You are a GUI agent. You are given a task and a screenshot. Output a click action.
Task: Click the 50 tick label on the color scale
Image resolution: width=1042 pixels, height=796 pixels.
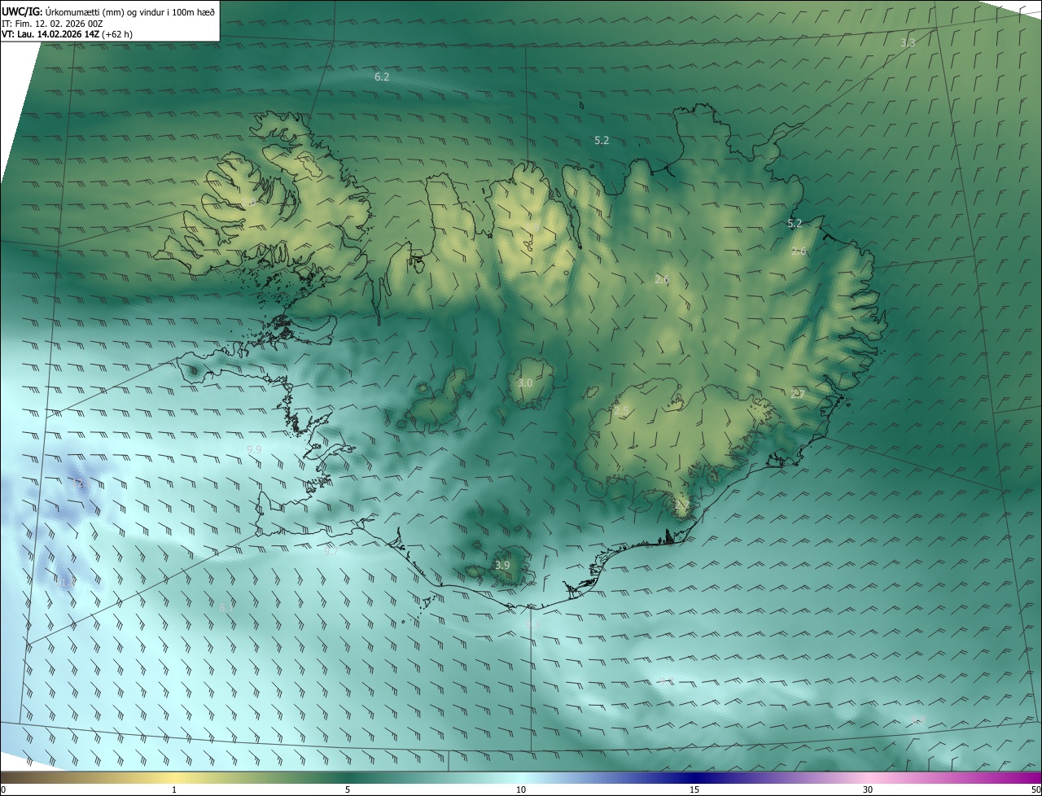click(1035, 789)
